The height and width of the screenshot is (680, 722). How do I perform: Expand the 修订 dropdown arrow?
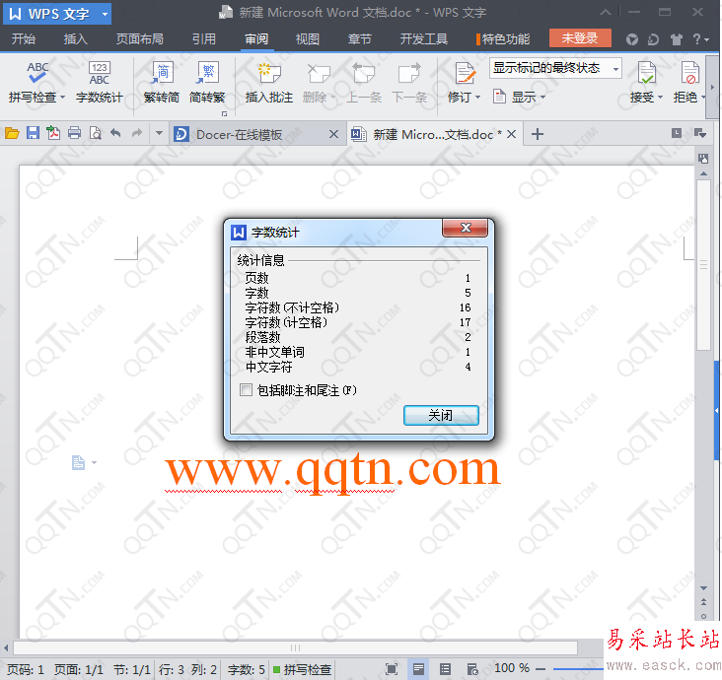tap(477, 98)
